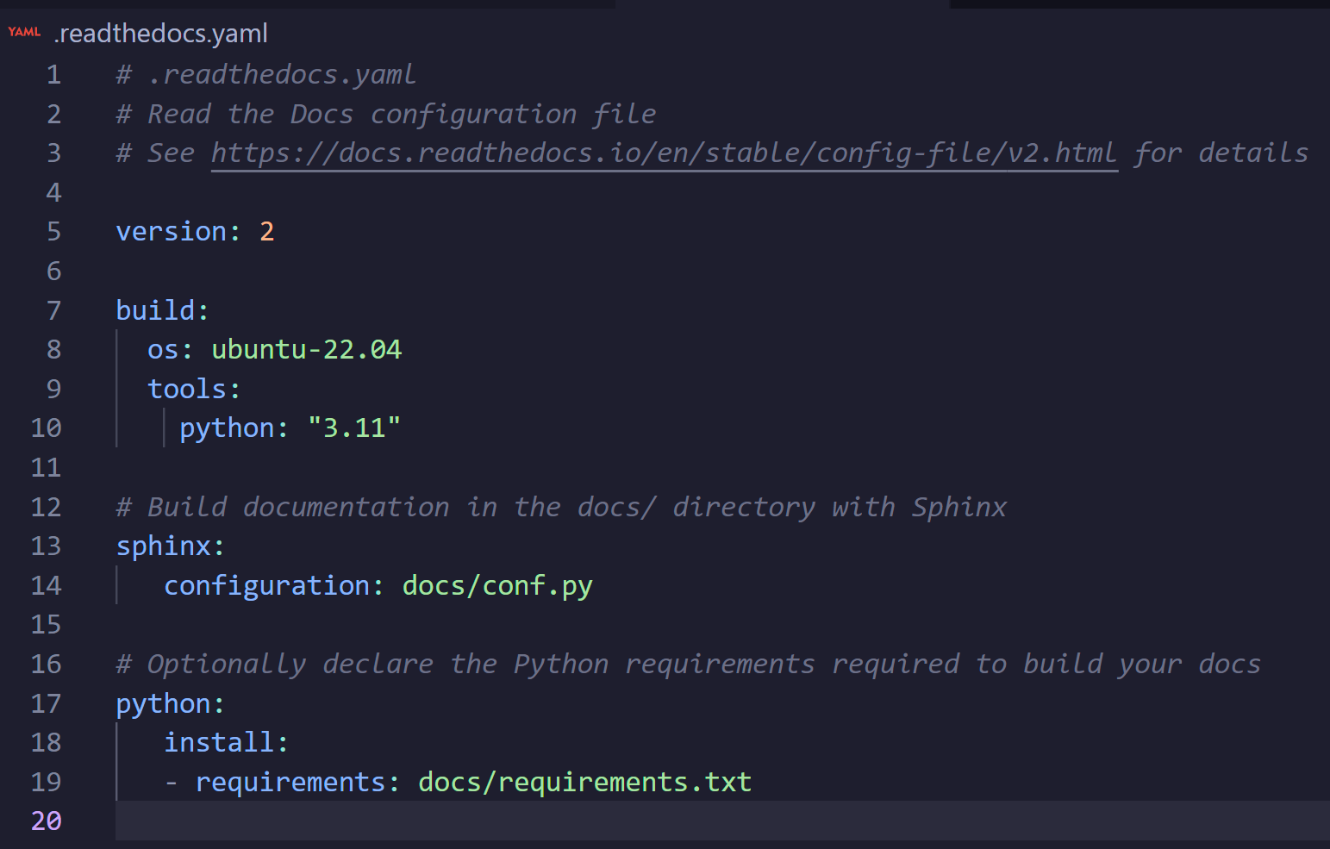Click the 'python:' key on line 17
1330x849 pixels.
pos(171,704)
